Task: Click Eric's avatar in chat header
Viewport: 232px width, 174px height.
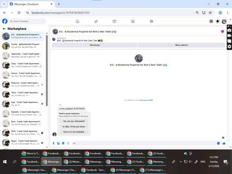Action: pos(55,32)
